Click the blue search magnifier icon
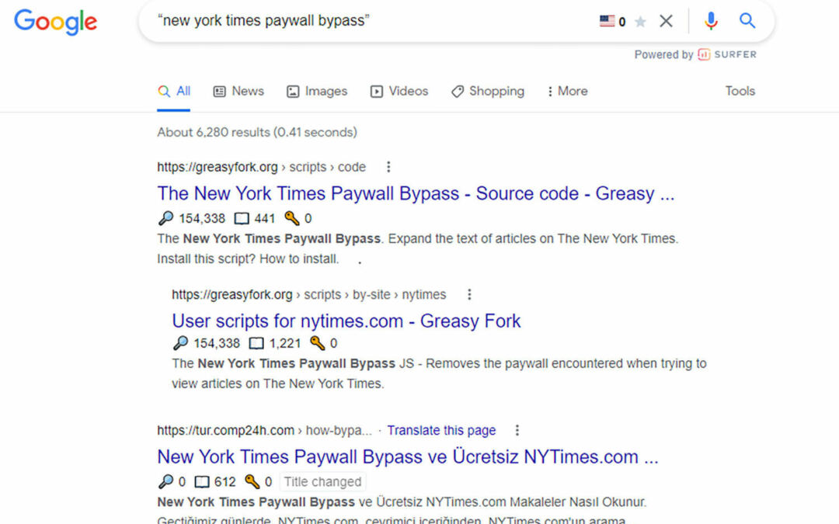Viewport: 839px width, 524px height. [747, 21]
